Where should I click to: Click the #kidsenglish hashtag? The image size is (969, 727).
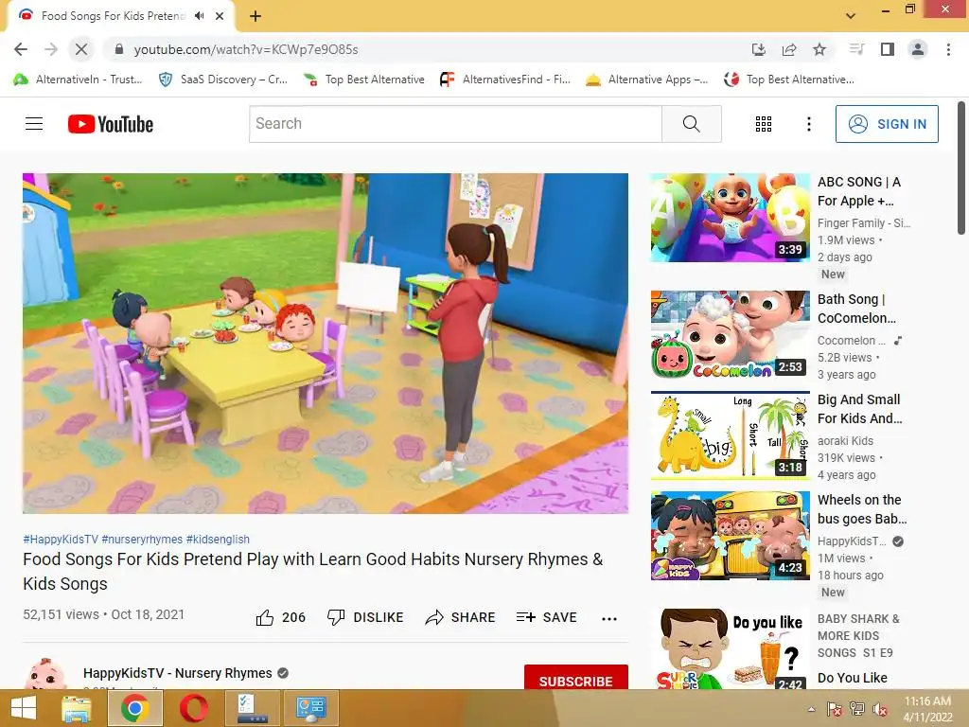point(218,539)
